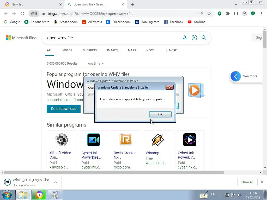This screenshot has width=267, height=200.
Task: Submit search with magnifier icon
Action: click(204, 38)
